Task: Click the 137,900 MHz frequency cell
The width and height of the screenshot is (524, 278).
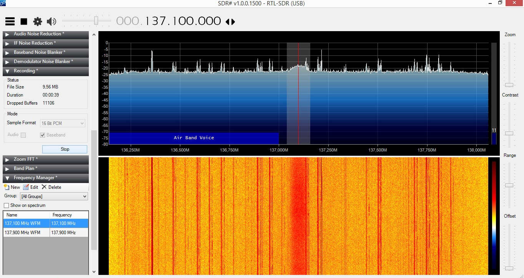Action: 69,233
